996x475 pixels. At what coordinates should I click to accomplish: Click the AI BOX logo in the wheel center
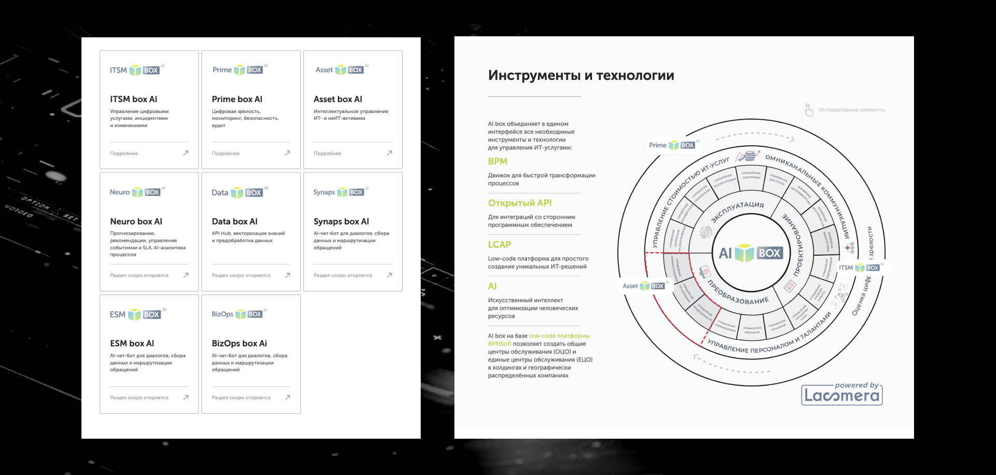tap(751, 253)
